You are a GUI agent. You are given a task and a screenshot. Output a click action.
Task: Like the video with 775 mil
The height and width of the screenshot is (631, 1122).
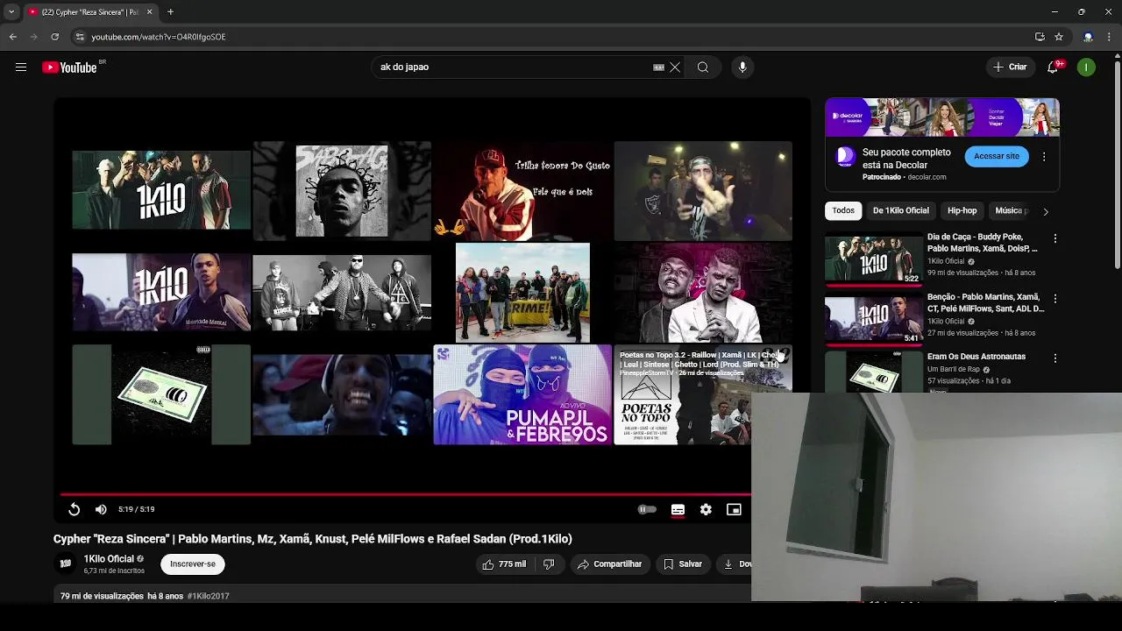point(503,564)
